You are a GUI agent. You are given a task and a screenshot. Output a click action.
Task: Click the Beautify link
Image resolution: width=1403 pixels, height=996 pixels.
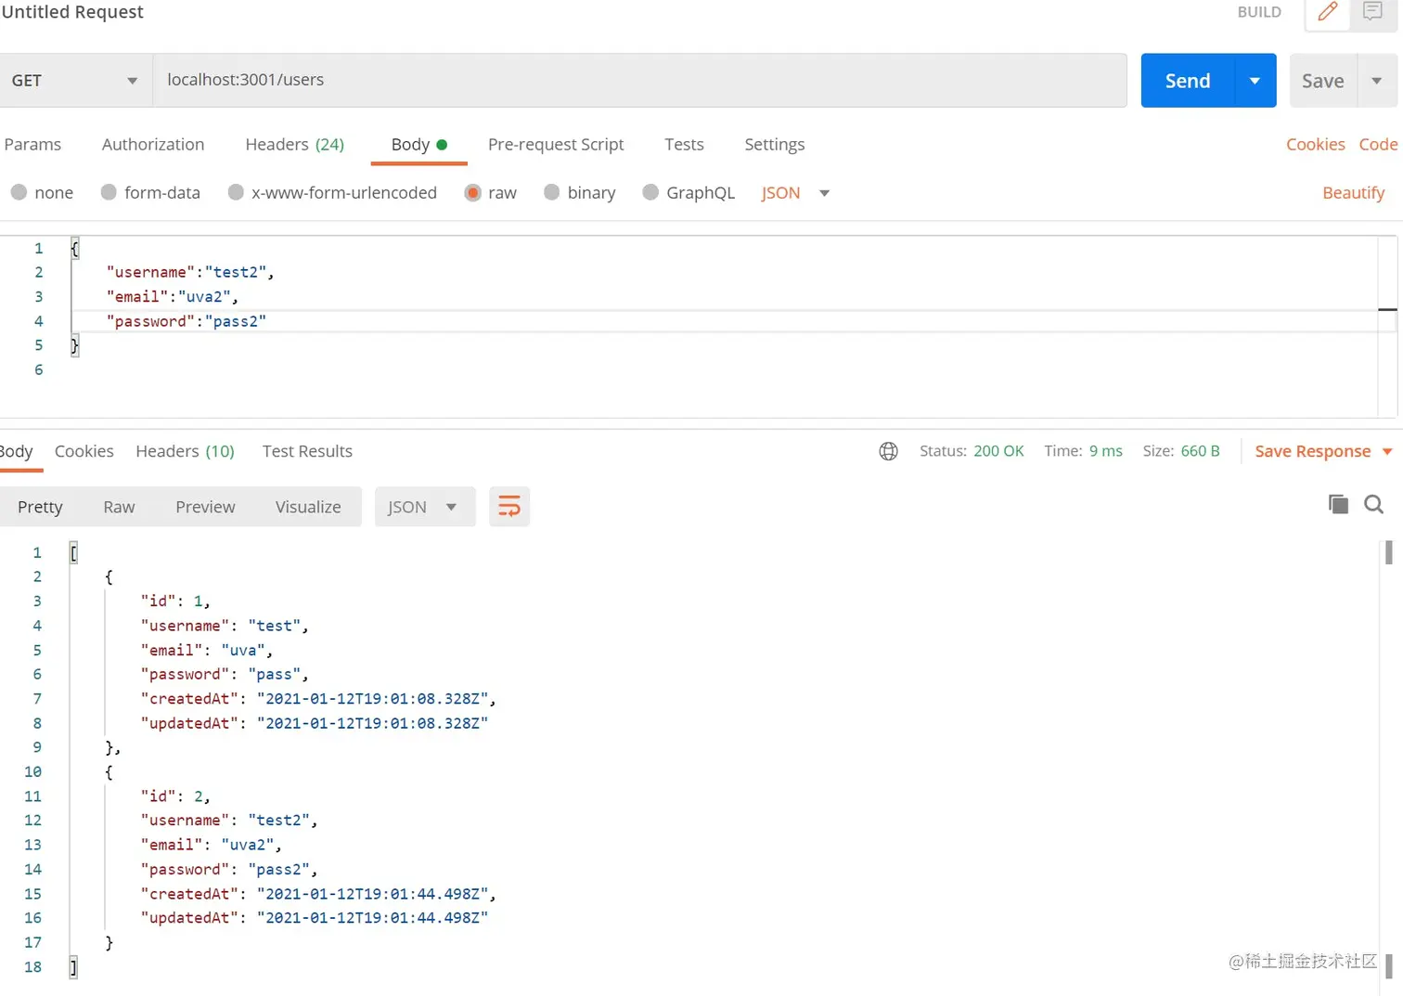click(1353, 193)
